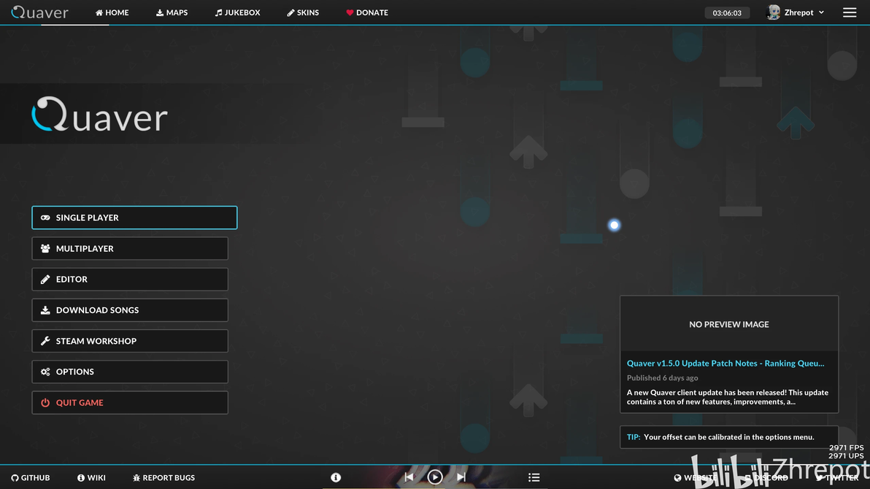Open the jukebox playlist icon

[534, 477]
